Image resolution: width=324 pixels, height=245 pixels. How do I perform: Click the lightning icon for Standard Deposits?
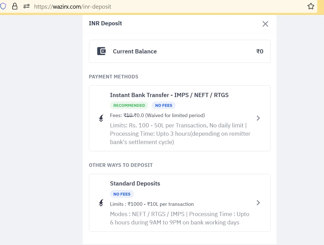[101, 203]
